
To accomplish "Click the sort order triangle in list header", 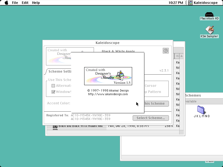I will pos(181,56).
